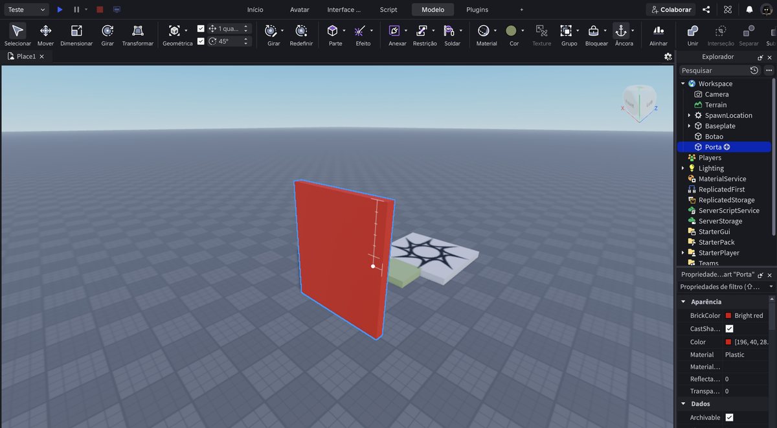The width and height of the screenshot is (777, 428).
Task: Activate the Mover tool
Action: click(45, 30)
